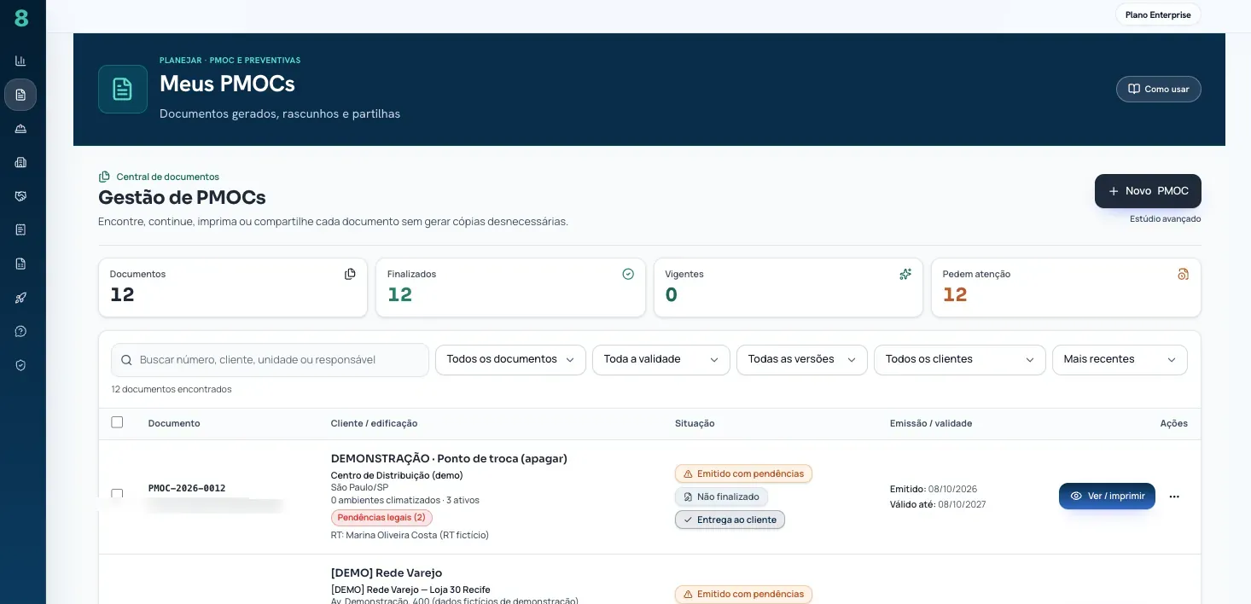Open the highlighted document sidebar icon

pos(20,95)
